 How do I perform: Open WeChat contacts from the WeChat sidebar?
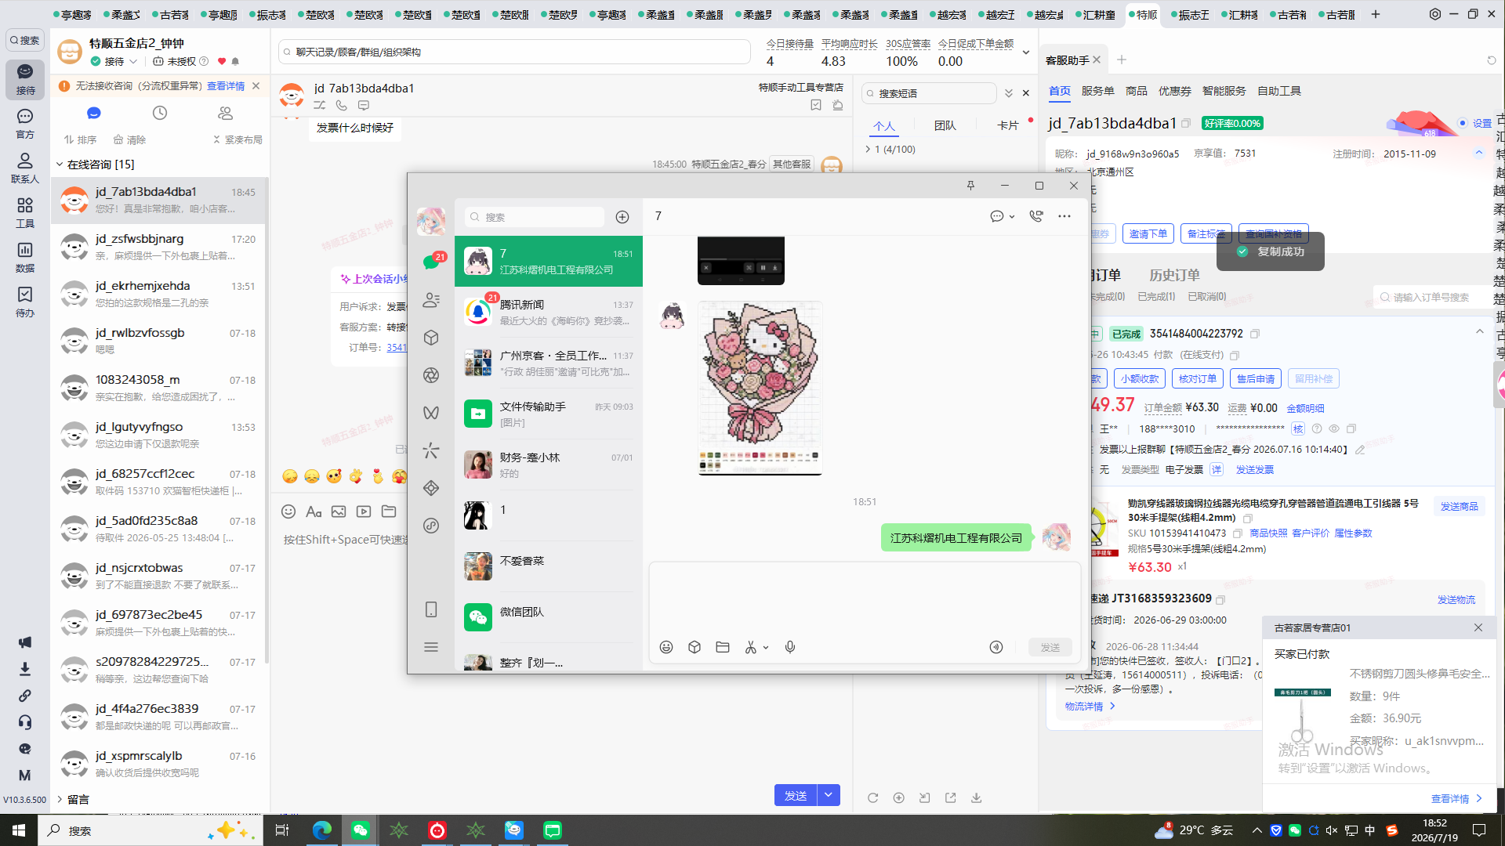point(431,300)
